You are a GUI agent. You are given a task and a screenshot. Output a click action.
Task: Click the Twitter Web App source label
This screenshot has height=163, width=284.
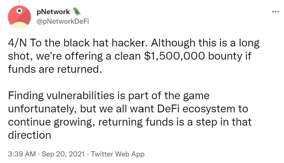[118, 154]
